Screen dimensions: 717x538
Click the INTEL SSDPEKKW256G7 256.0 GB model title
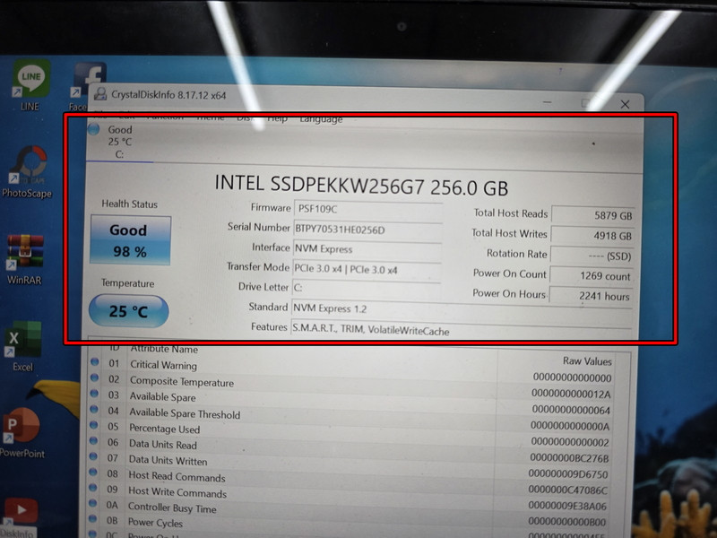click(361, 186)
